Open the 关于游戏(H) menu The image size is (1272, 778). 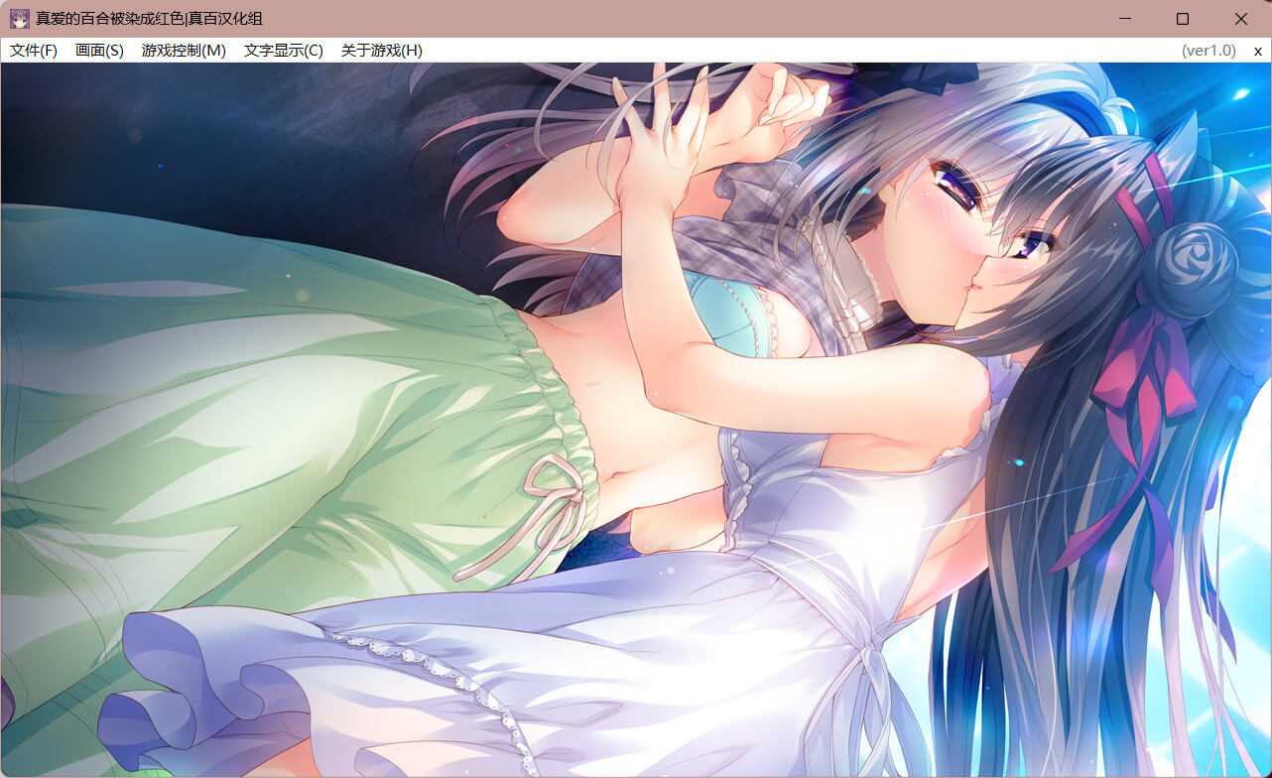pyautogui.click(x=381, y=51)
